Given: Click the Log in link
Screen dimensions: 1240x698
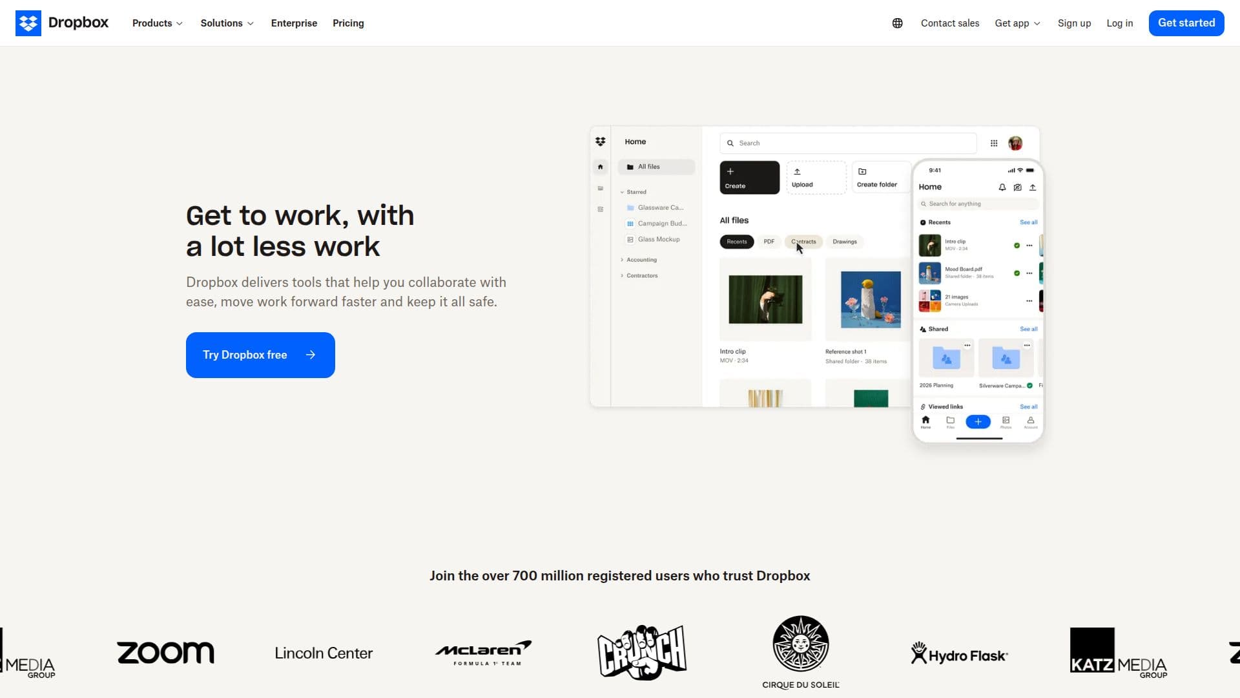Looking at the screenshot, I should coord(1119,23).
